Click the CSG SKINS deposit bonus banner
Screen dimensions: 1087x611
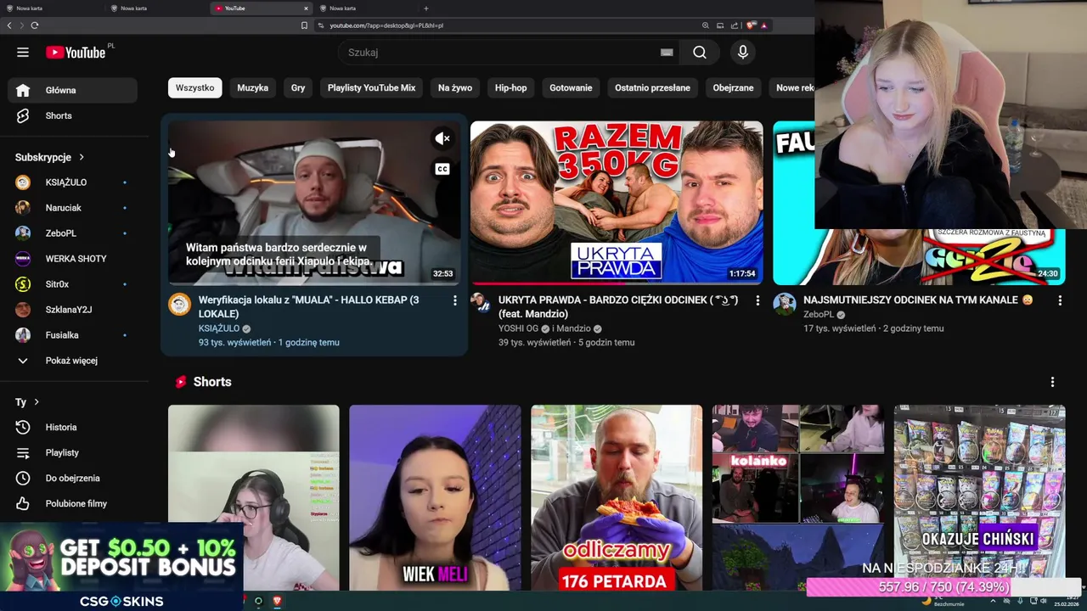[121, 567]
